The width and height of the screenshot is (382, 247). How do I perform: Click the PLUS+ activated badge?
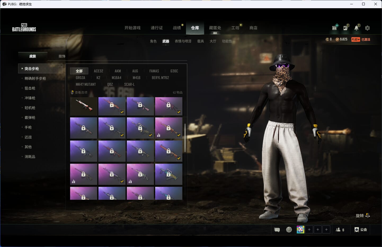pos(361,39)
